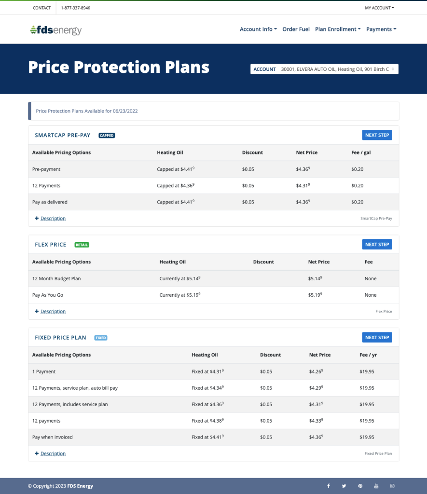Viewport: 427px width, 494px height.
Task: Open the Plan Enrollment menu
Action: tap(338, 29)
